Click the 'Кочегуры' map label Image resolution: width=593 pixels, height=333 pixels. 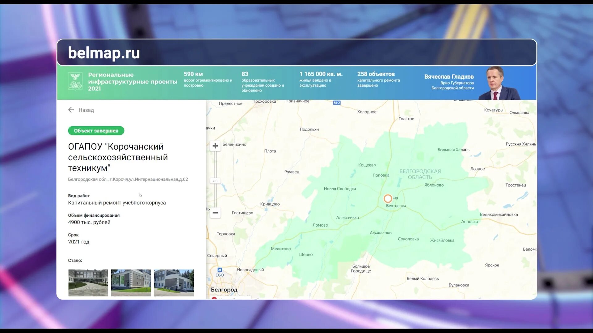tap(494, 110)
